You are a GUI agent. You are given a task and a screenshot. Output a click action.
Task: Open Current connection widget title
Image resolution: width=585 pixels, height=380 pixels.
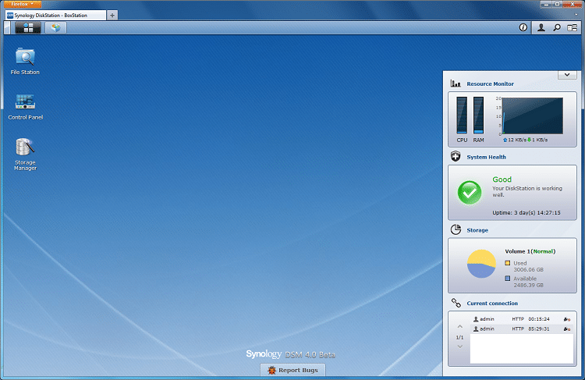[492, 304]
